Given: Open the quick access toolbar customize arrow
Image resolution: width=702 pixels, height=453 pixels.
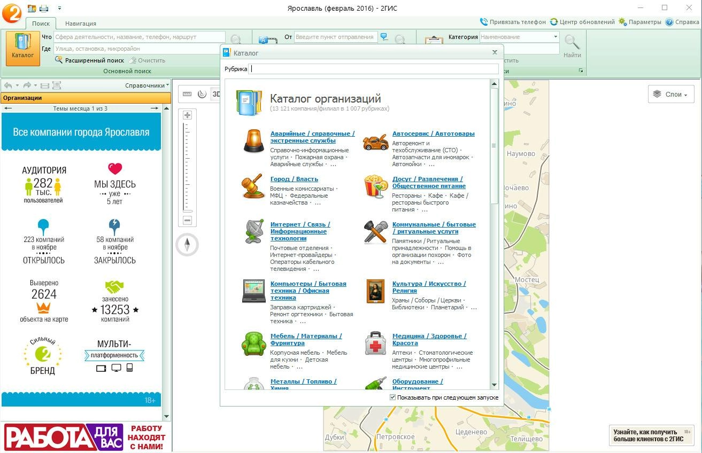Looking at the screenshot, I should point(59,8).
